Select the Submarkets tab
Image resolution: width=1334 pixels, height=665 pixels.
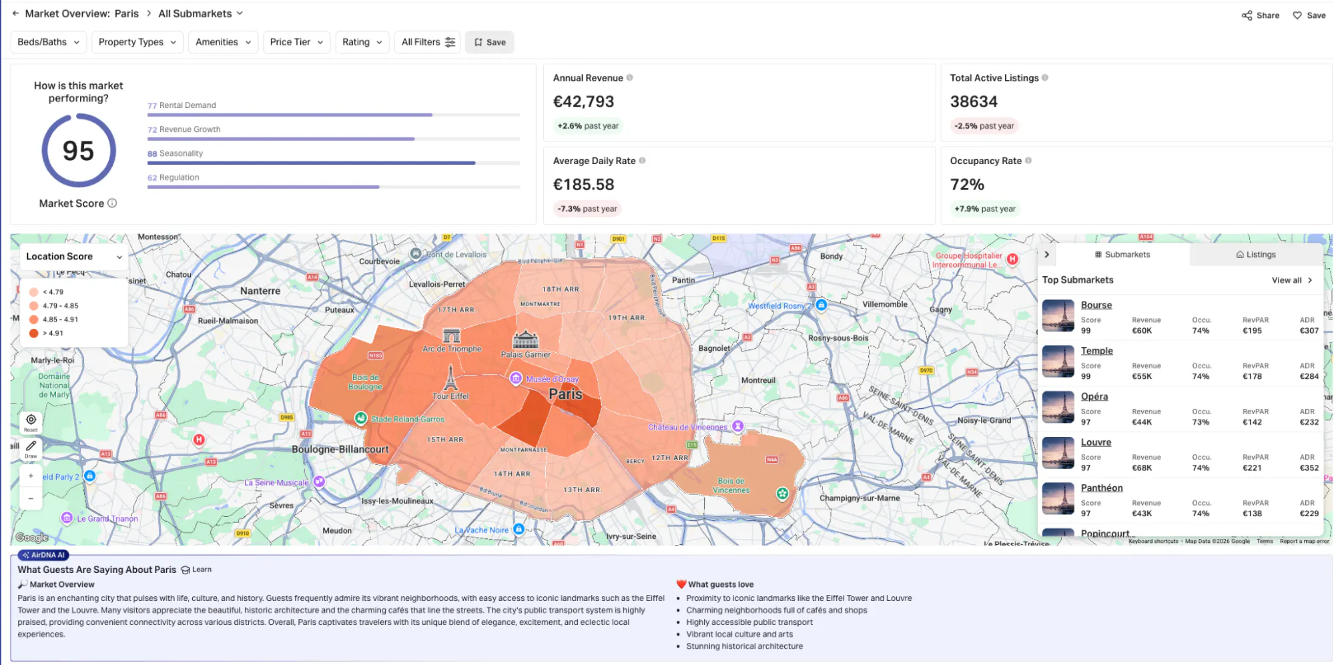coord(1122,255)
